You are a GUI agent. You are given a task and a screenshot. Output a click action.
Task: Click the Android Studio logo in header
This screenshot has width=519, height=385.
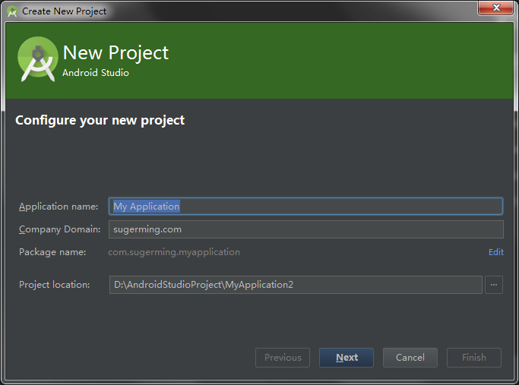tap(38, 59)
